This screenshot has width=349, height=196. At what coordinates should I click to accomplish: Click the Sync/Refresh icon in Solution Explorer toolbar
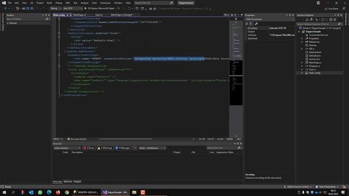pos(323,20)
